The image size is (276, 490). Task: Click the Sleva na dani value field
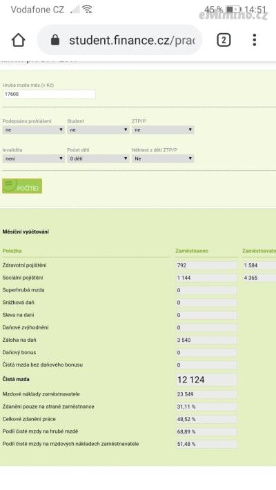(x=206, y=316)
